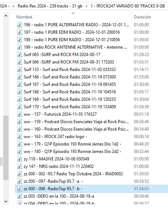Image resolution: width=168 pixels, height=209 pixels.
Task: Select zz 003 -DERO en la 100 2024-08-18-a
Action: [x=59, y=197]
